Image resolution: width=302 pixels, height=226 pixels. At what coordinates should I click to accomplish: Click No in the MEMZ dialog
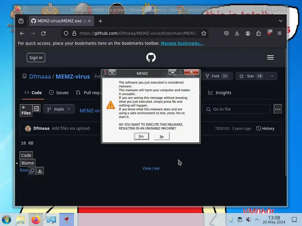click(162, 137)
